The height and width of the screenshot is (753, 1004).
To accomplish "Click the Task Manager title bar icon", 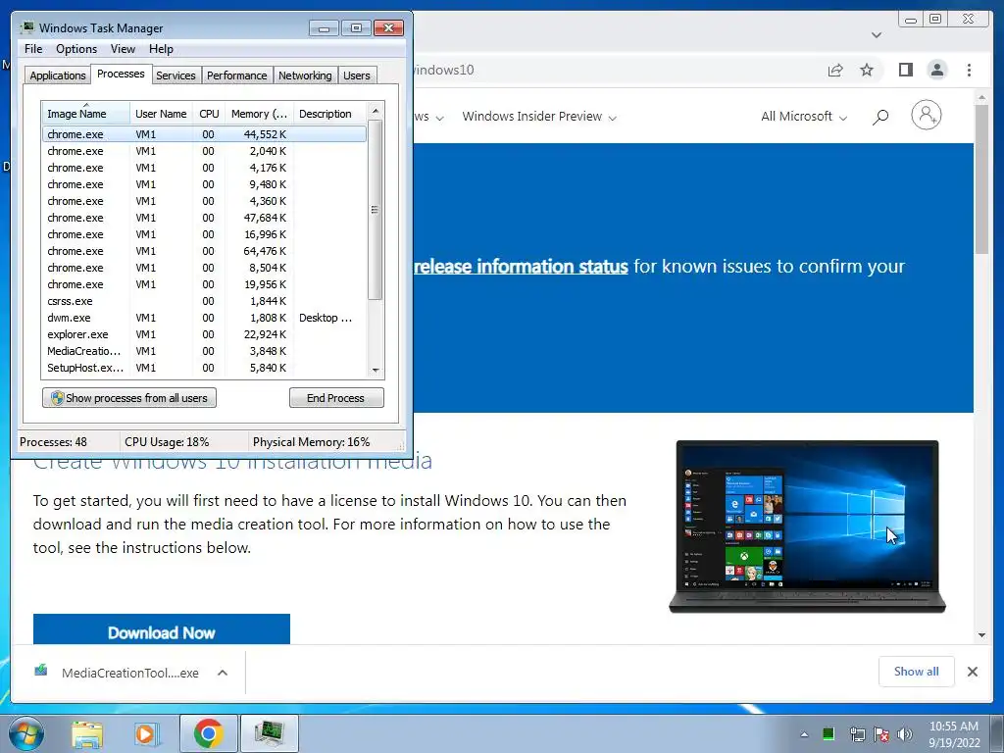I will pyautogui.click(x=27, y=27).
